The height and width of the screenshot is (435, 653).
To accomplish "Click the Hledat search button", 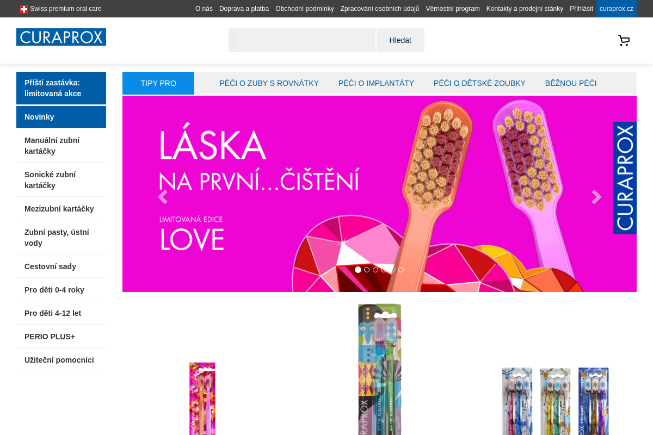I will (x=401, y=40).
